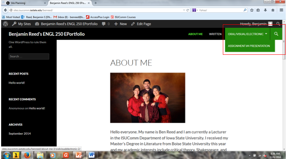
Task: Expand the ORAL/VISUAL/ELECTRONIC dropdown menu
Action: click(x=247, y=34)
